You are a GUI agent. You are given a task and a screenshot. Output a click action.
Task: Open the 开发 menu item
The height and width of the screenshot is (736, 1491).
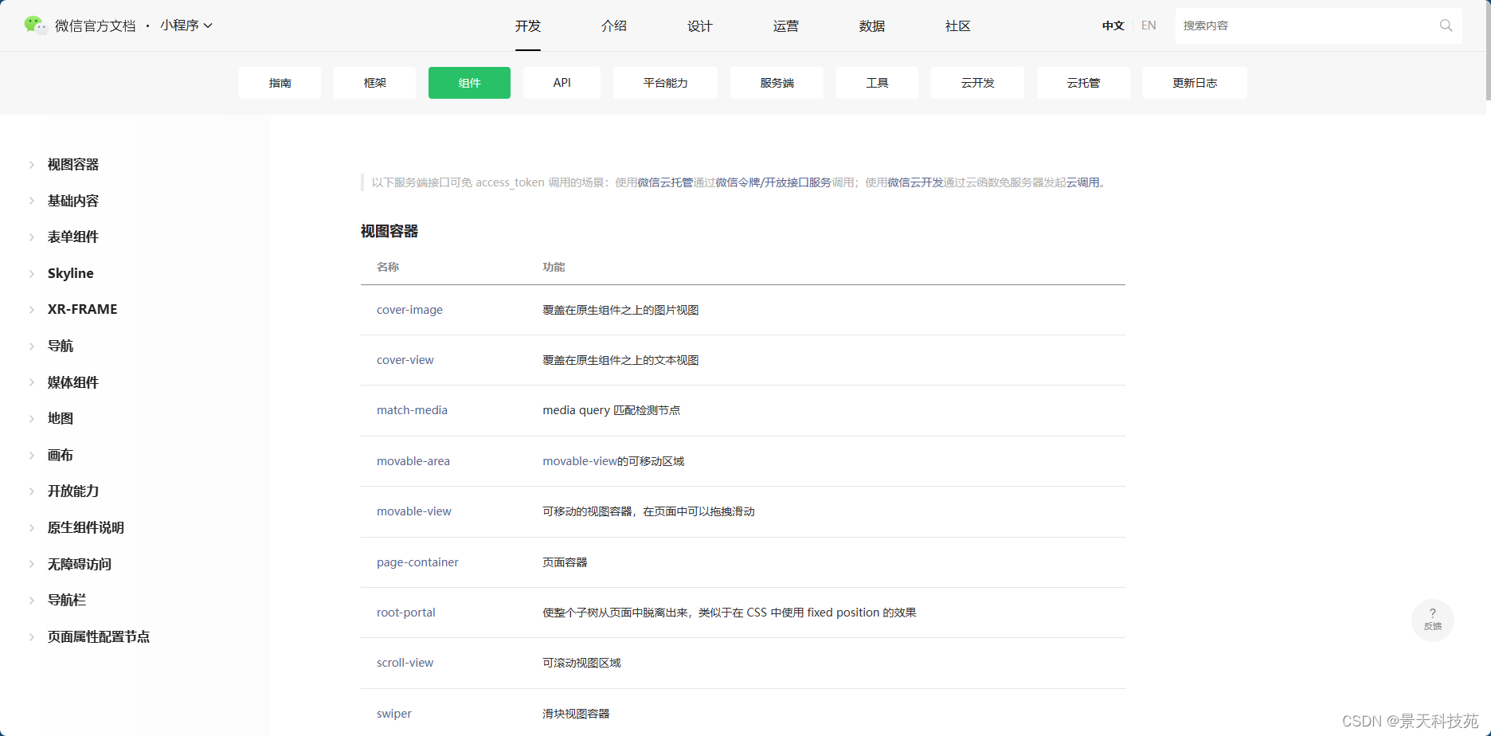pos(526,25)
